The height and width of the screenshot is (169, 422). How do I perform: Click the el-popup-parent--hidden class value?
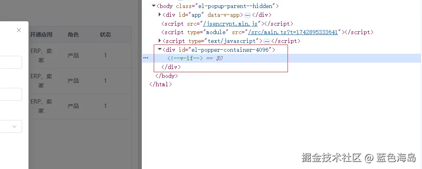(x=235, y=6)
